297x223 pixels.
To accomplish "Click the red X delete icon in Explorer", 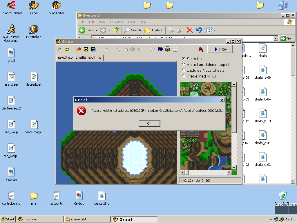I will (x=189, y=30).
